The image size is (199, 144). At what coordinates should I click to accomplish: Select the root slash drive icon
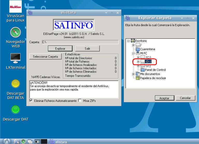coord(138,45)
